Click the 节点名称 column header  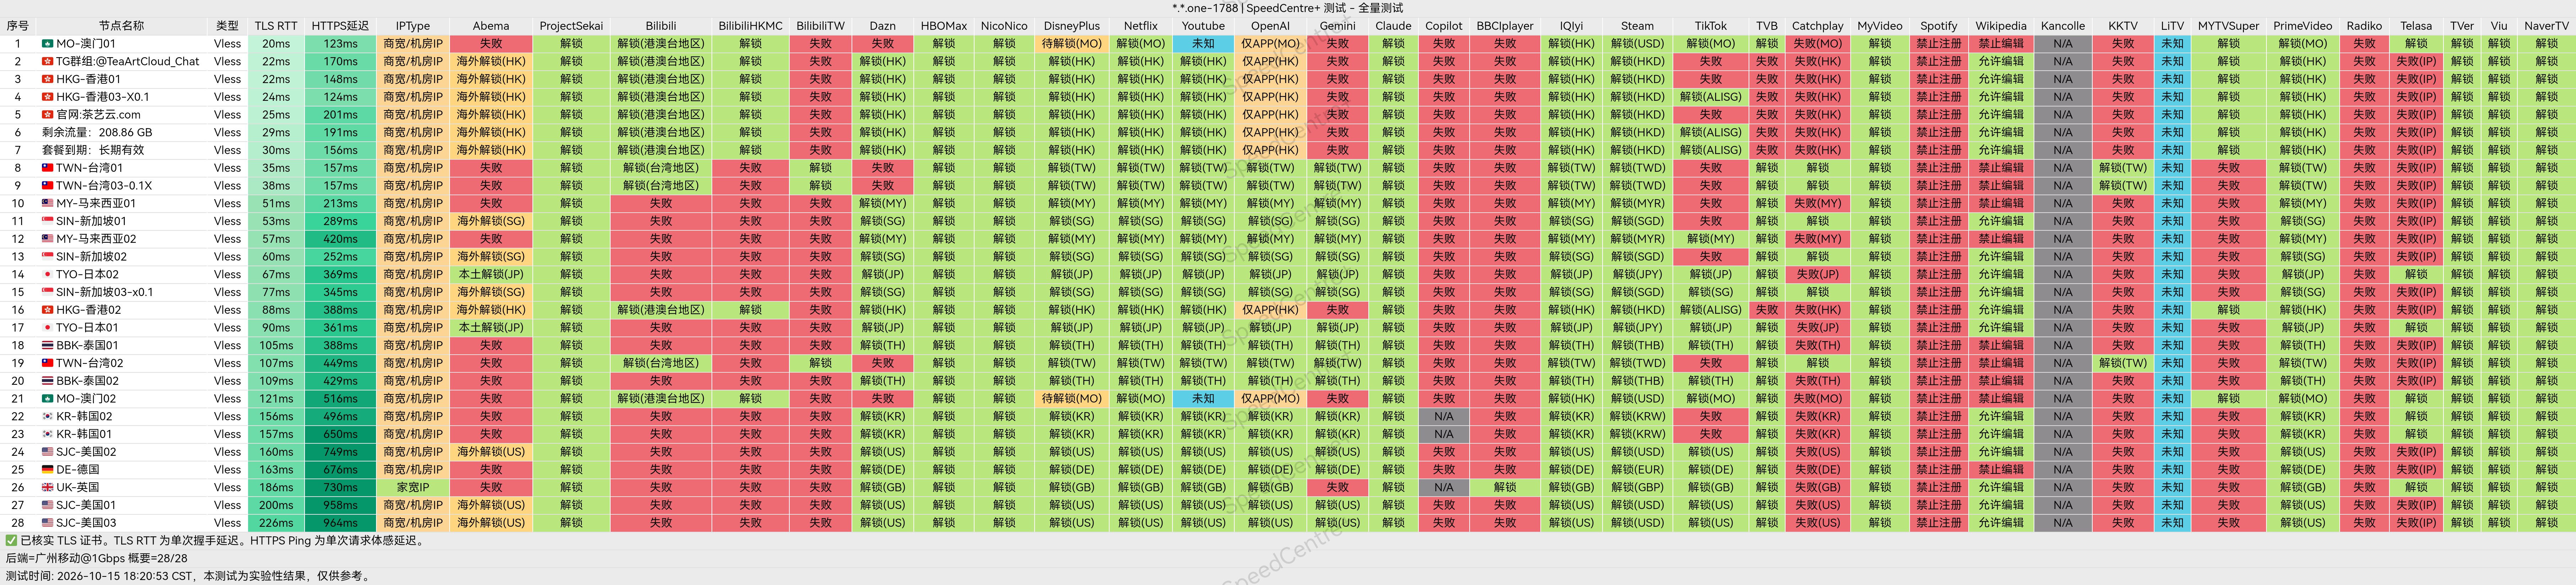[x=121, y=26]
